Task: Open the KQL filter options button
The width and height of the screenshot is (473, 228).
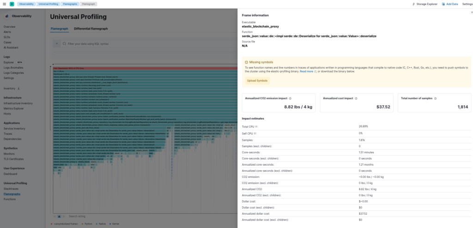Action: tap(57, 44)
